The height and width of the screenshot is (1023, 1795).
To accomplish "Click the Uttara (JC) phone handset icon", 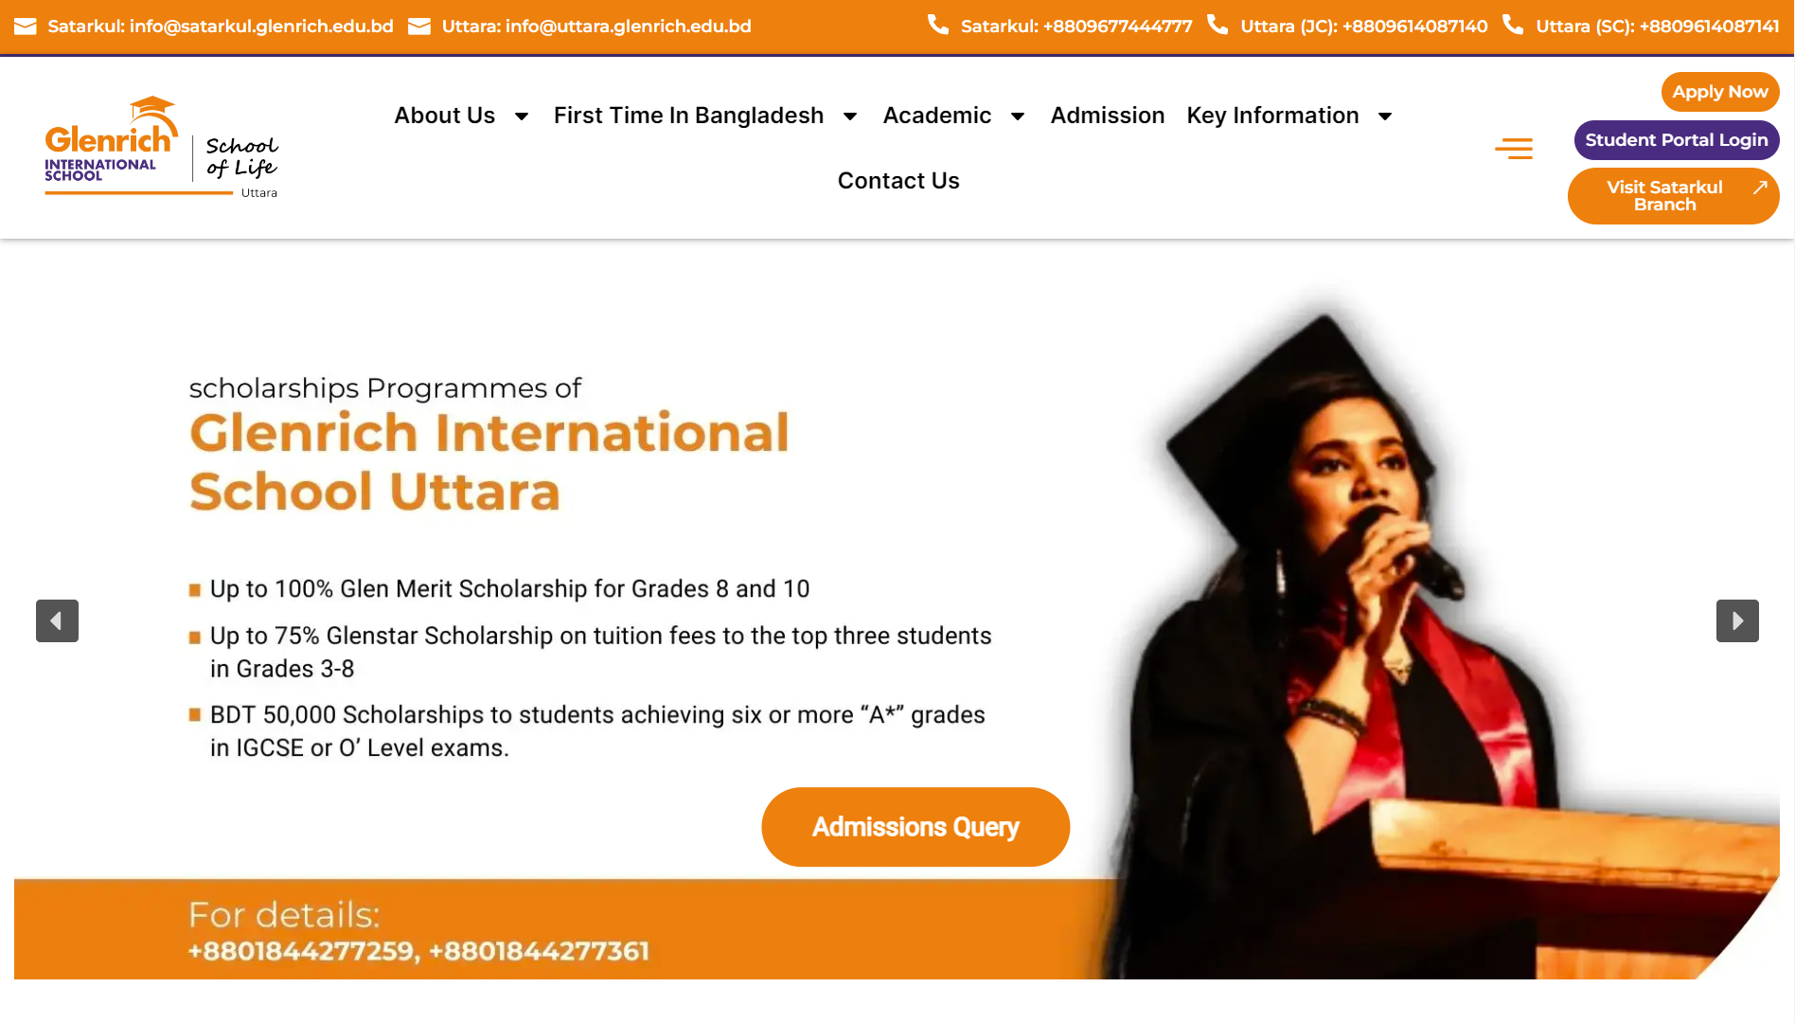I will (x=1217, y=25).
